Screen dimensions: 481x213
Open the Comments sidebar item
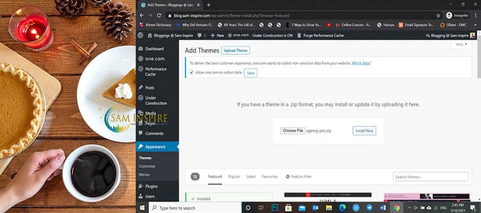click(154, 134)
